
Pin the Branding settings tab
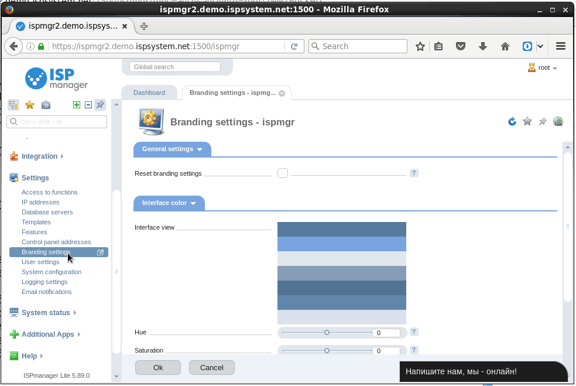543,121
